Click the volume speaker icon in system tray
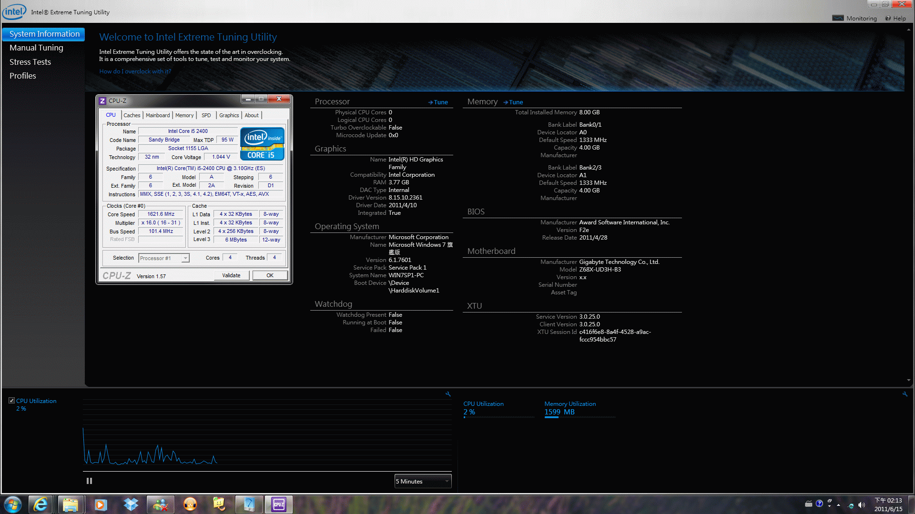 pos(861,505)
